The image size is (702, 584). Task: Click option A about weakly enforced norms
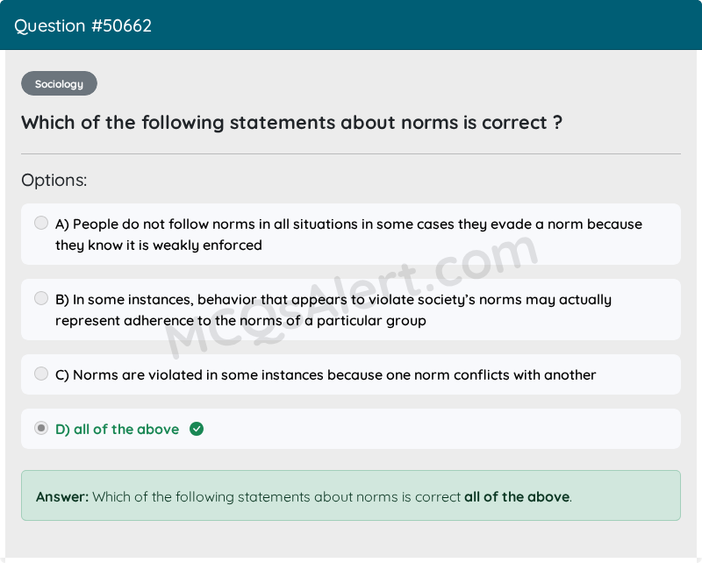pyautogui.click(x=348, y=234)
